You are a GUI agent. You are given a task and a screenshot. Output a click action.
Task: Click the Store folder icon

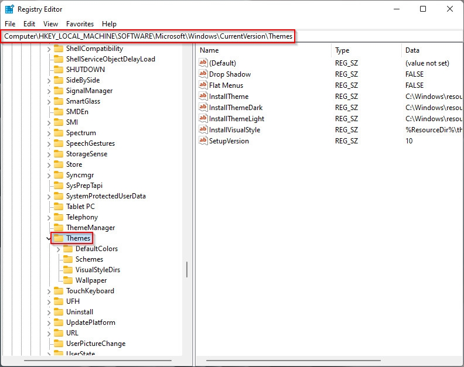pyautogui.click(x=59, y=164)
